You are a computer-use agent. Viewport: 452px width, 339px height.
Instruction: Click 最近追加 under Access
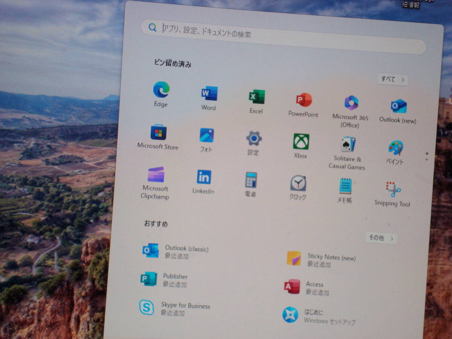(318, 292)
